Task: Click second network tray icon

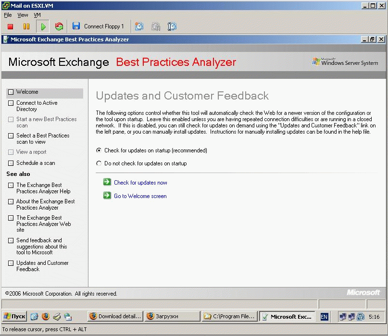Action: [351, 317]
